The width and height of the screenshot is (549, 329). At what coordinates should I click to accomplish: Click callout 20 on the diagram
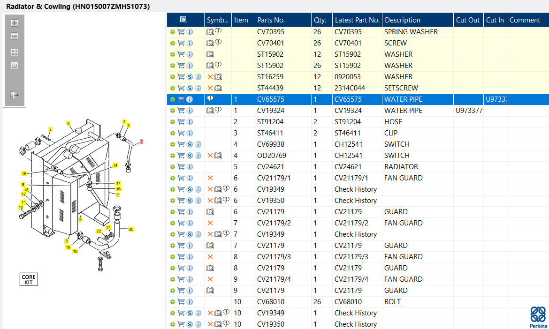coord(131,229)
